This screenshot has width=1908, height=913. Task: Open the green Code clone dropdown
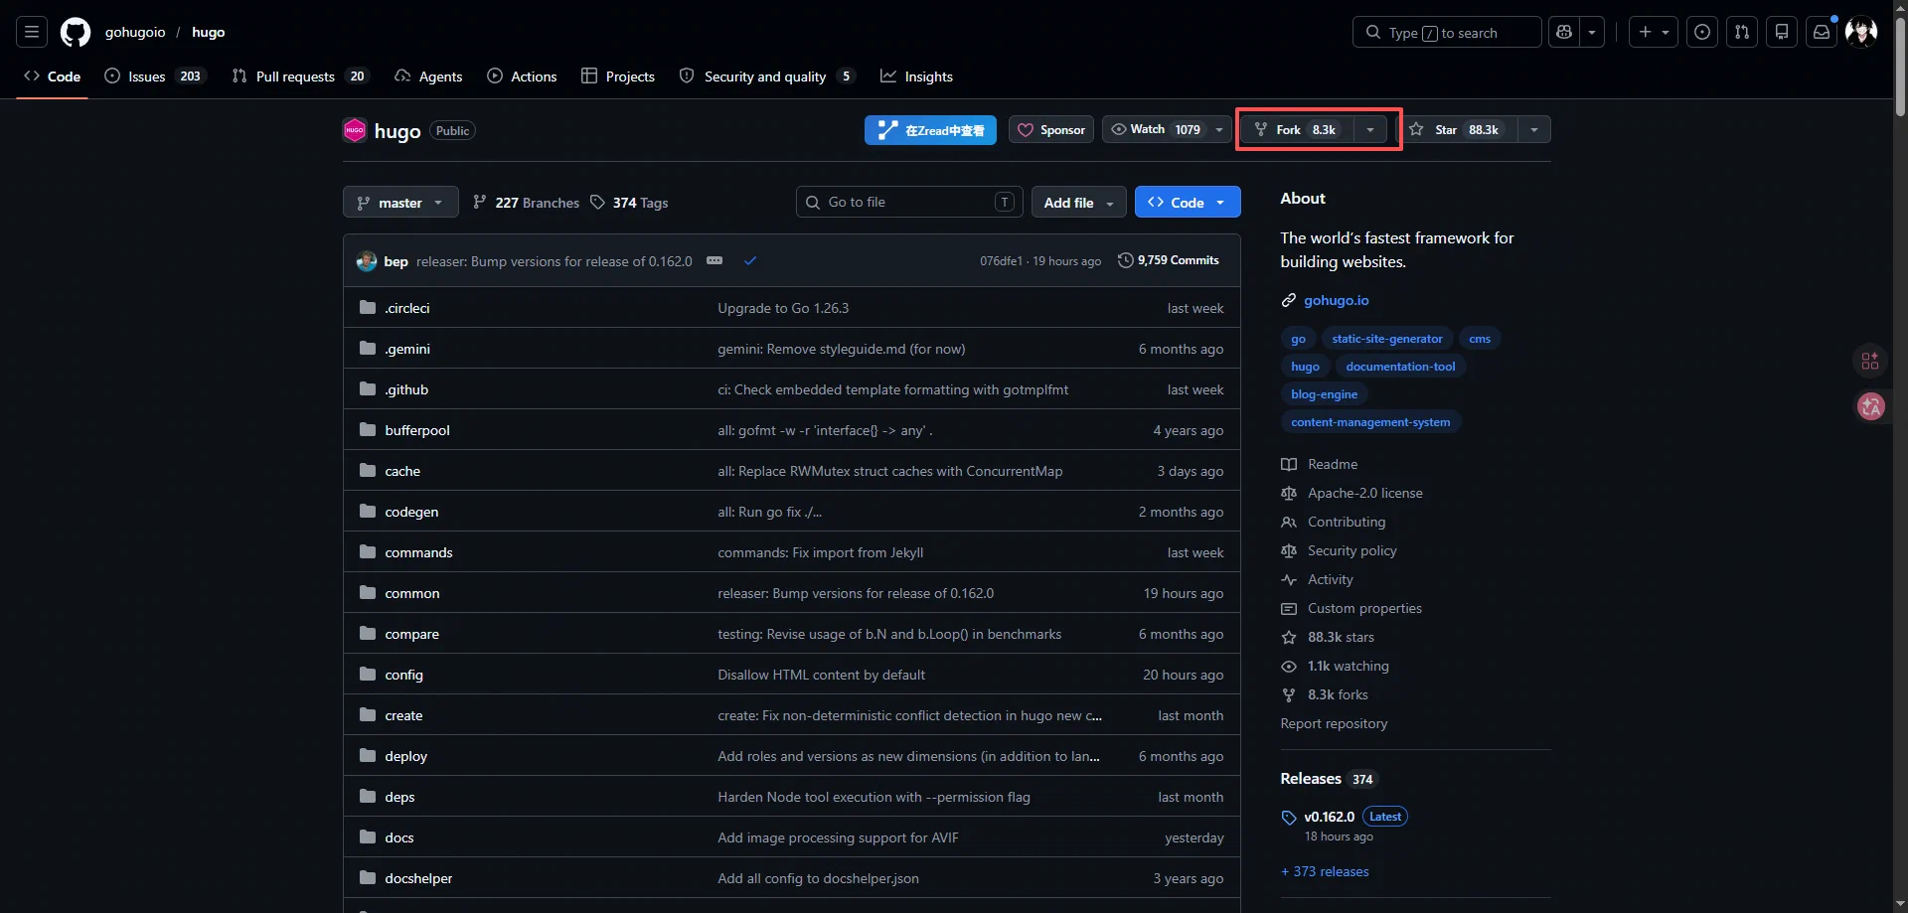tap(1188, 203)
